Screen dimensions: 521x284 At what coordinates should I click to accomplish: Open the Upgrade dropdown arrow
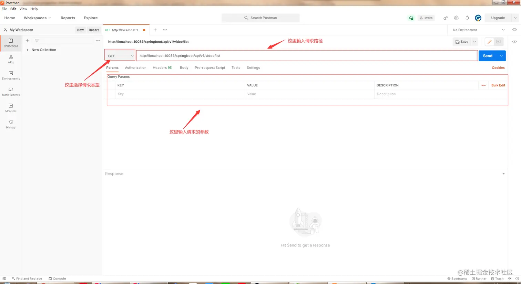click(515, 18)
